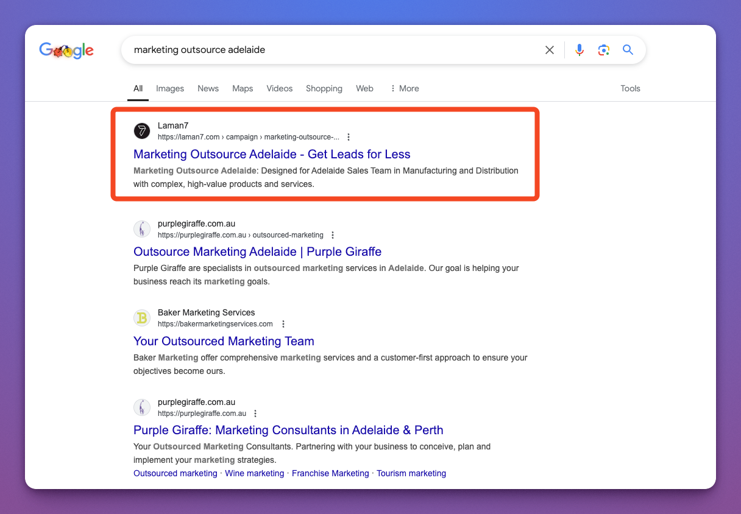Open Marketing Outsource Adelaide - Get Leads link

(x=272, y=154)
